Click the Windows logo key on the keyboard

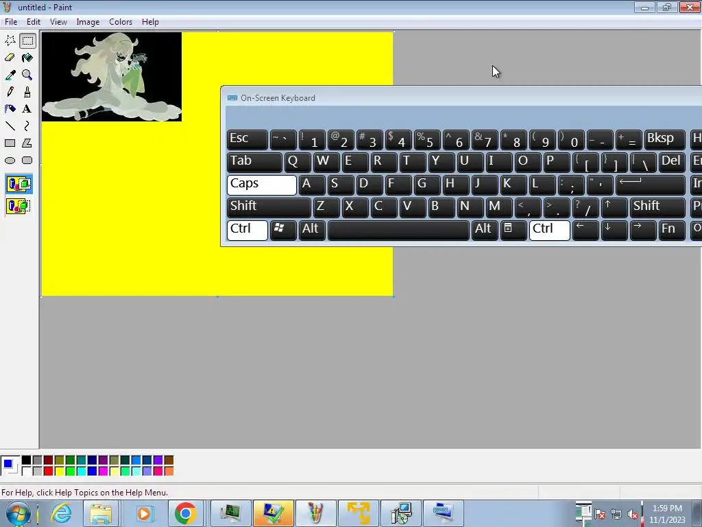click(x=283, y=231)
